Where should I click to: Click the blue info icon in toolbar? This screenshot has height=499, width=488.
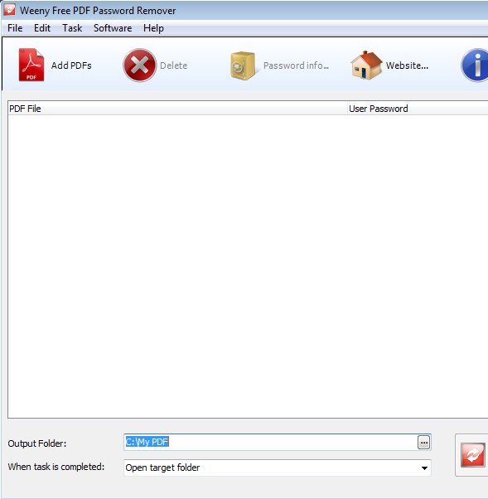(474, 65)
